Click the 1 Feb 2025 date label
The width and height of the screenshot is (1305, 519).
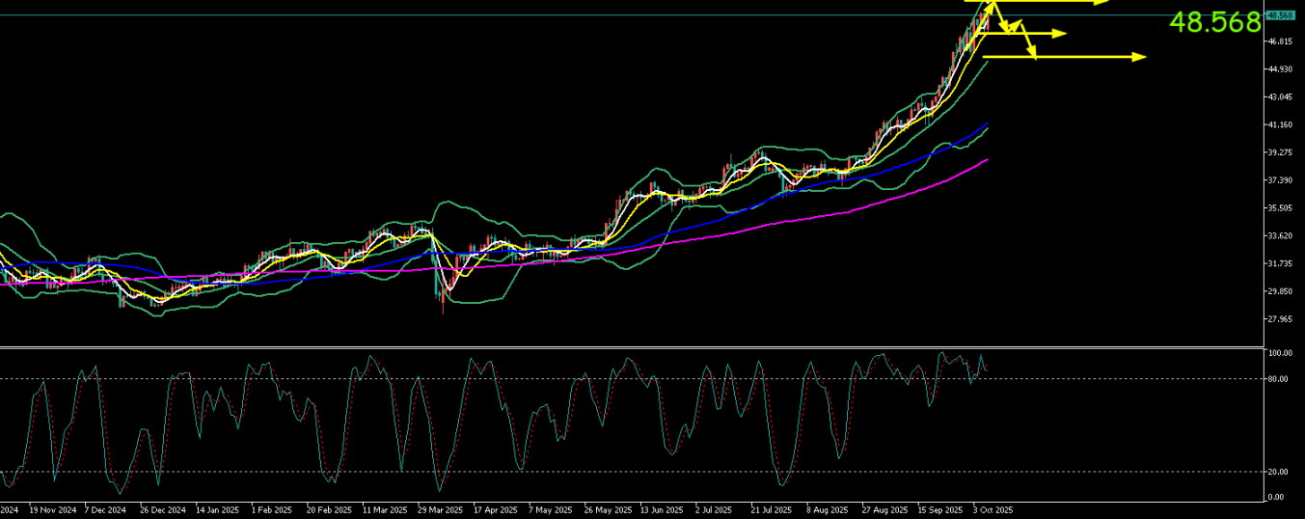[x=271, y=509]
